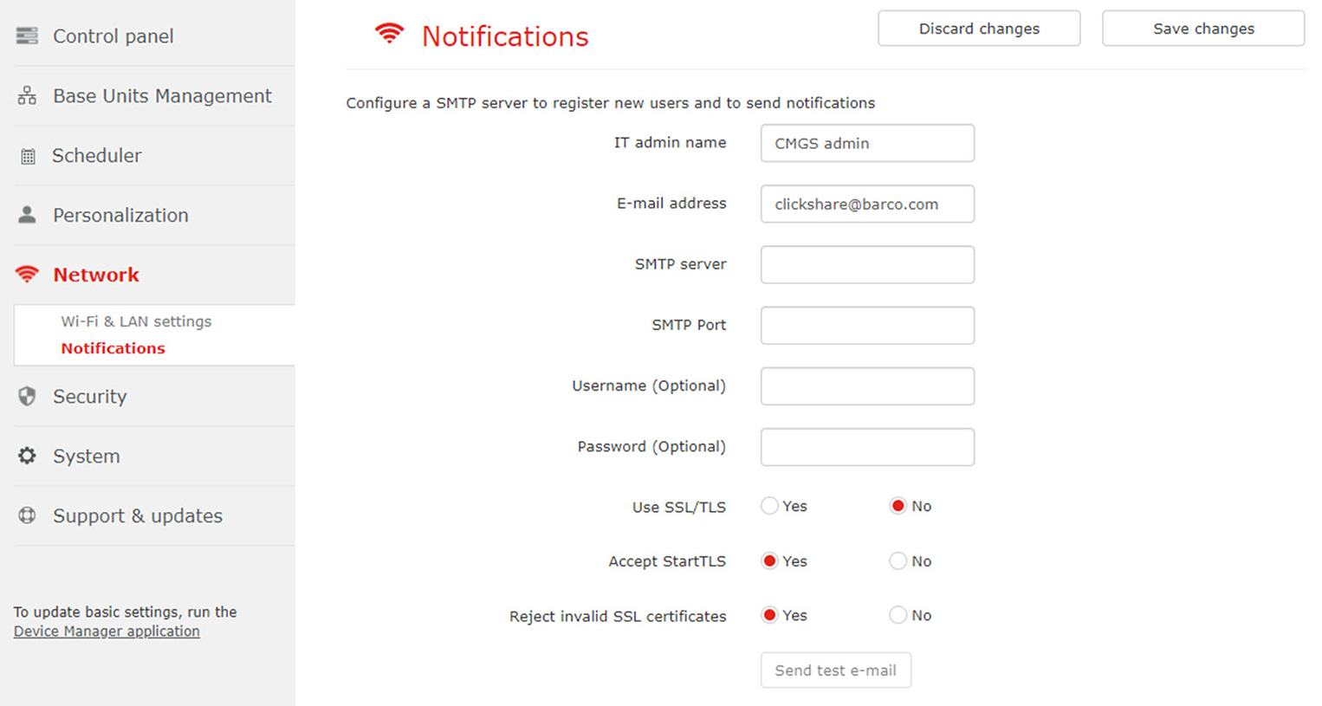Click the Control panel server icon
This screenshot has width=1322, height=706.
pos(27,36)
